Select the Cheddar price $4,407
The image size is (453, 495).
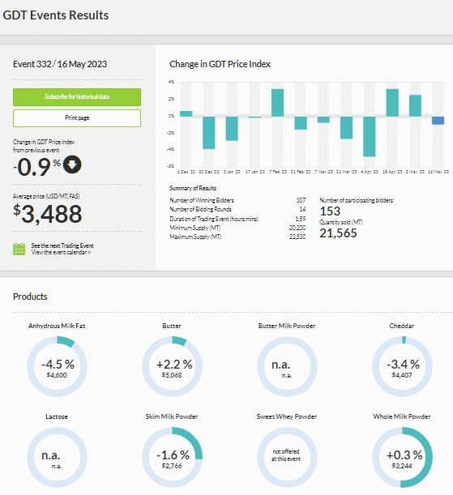pyautogui.click(x=402, y=375)
